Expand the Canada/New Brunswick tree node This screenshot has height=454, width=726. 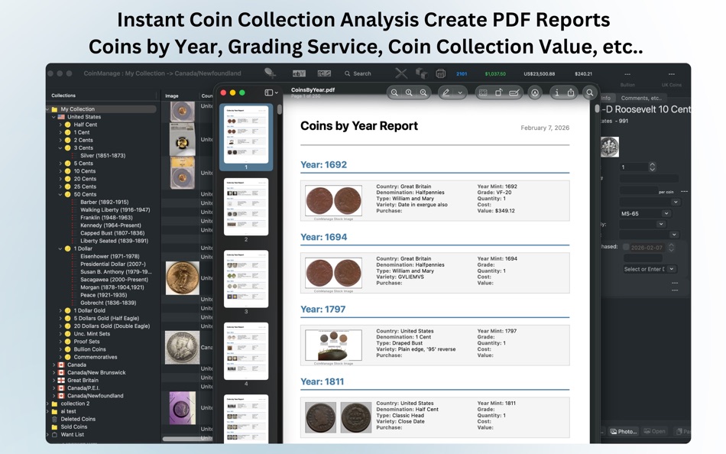coord(53,372)
